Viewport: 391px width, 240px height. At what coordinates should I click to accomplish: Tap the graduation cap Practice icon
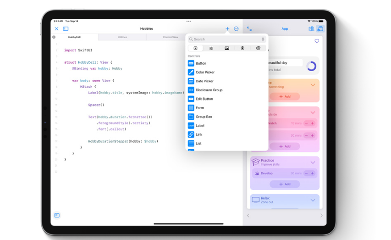click(255, 162)
